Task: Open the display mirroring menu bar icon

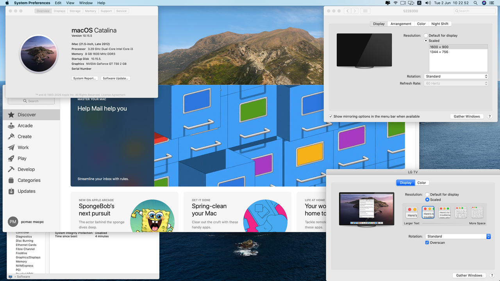Action: coord(411,3)
